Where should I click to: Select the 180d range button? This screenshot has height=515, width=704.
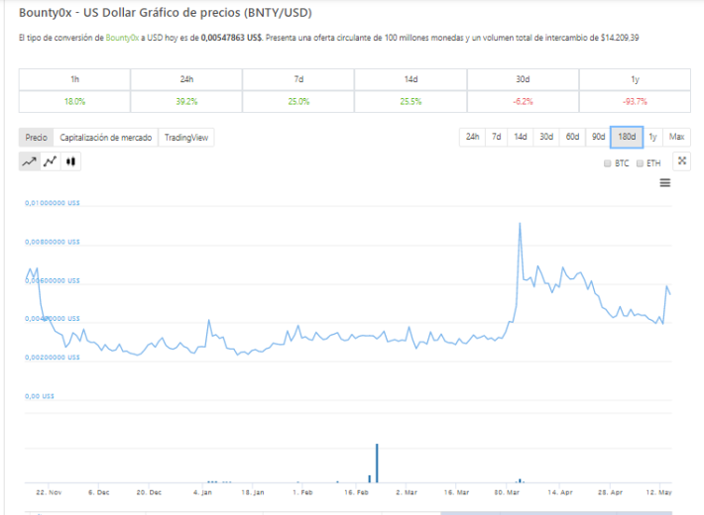pos(627,137)
